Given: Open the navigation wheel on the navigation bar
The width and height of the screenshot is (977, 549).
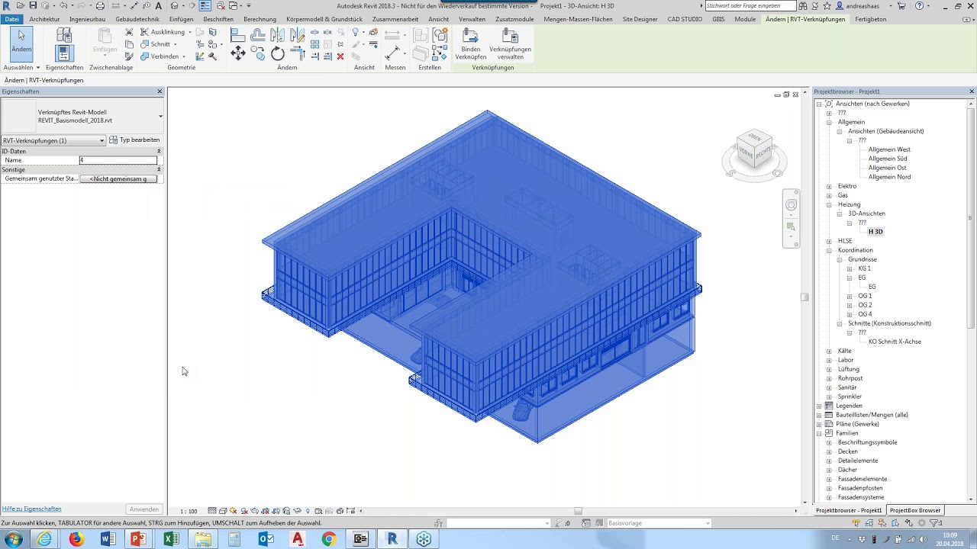Looking at the screenshot, I should (791, 205).
